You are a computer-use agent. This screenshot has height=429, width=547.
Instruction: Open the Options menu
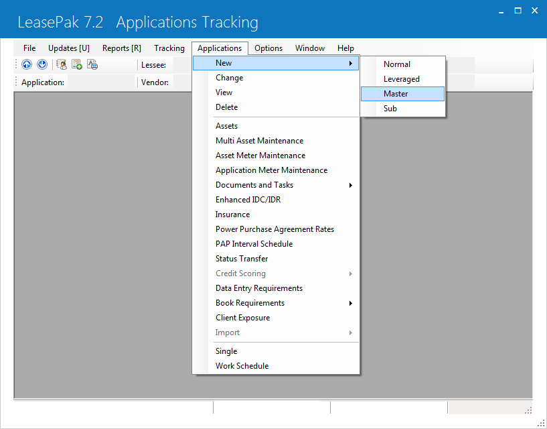268,48
